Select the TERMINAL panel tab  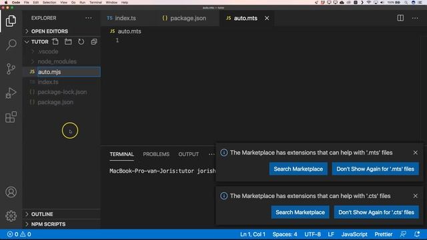click(121, 154)
